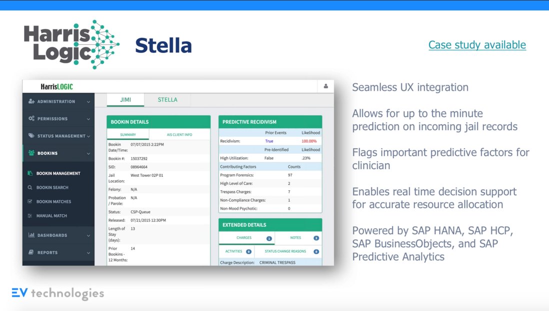Viewport: 549px width, 311px height.
Task: Open the Notes tab in Extended Details
Action: (298, 238)
